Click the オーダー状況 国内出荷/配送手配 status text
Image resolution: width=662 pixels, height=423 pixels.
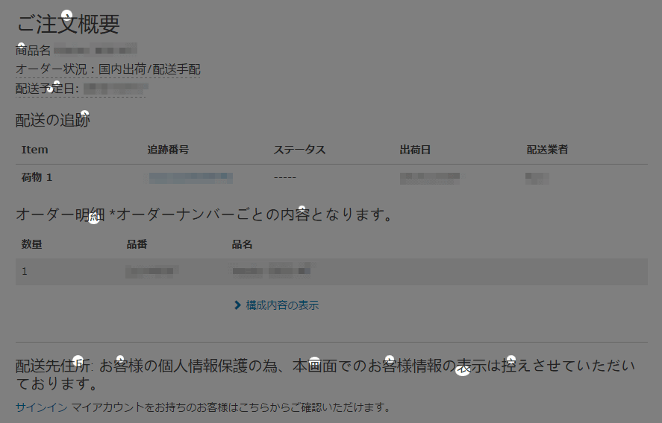[108, 70]
